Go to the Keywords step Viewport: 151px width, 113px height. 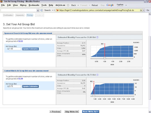[x=20, y=15]
